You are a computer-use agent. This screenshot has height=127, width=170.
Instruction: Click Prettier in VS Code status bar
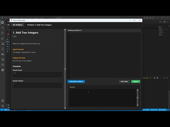click(x=162, y=110)
